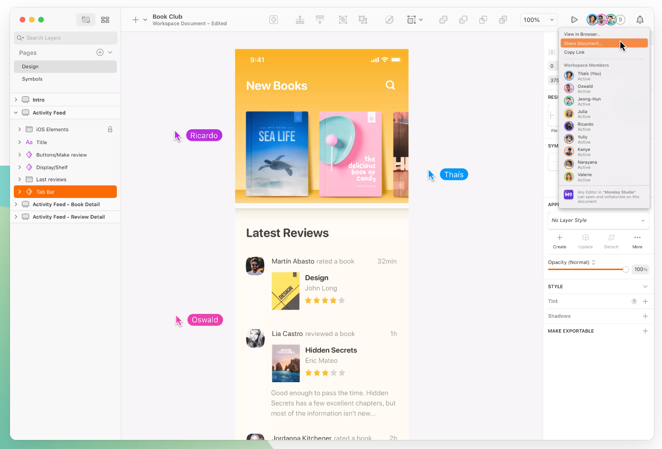The image size is (662, 449).
Task: Choose View in Browser menu item
Action: pos(604,34)
